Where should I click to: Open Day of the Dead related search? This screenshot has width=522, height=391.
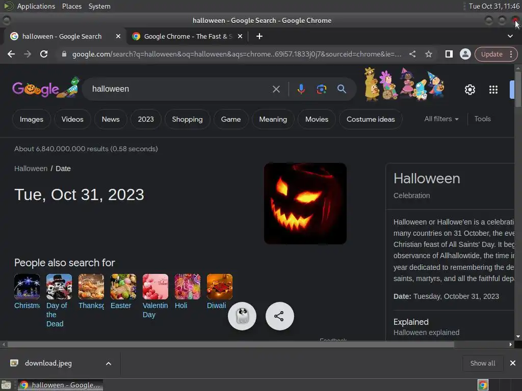pyautogui.click(x=59, y=300)
